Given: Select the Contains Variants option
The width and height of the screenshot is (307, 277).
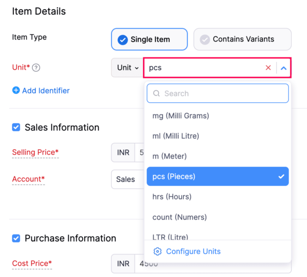Looking at the screenshot, I should (242, 39).
